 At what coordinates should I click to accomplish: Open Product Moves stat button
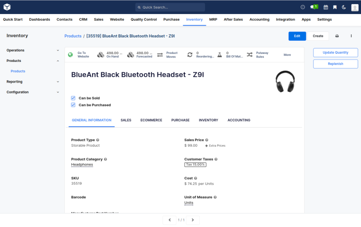coord(167,55)
